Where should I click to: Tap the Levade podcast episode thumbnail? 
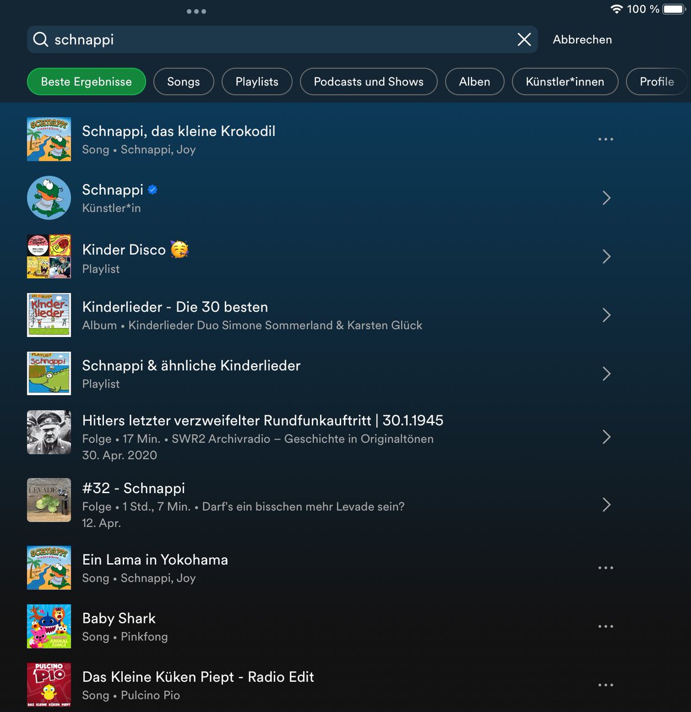tap(49, 500)
